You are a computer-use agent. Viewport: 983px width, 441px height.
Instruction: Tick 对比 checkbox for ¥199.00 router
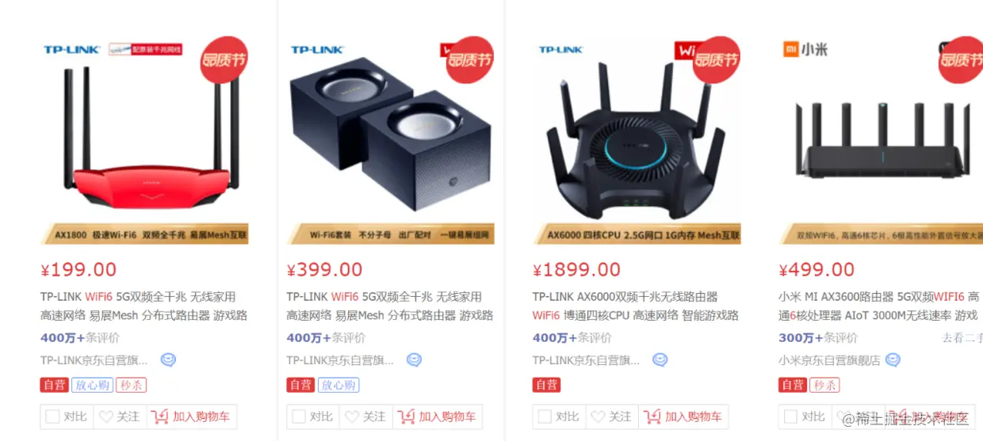52,416
